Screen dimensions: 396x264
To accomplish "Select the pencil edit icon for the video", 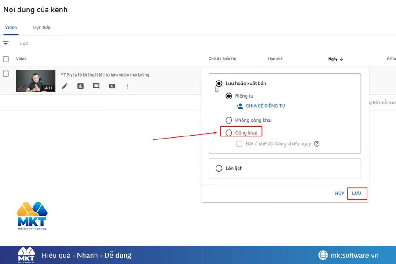I will 65,86.
